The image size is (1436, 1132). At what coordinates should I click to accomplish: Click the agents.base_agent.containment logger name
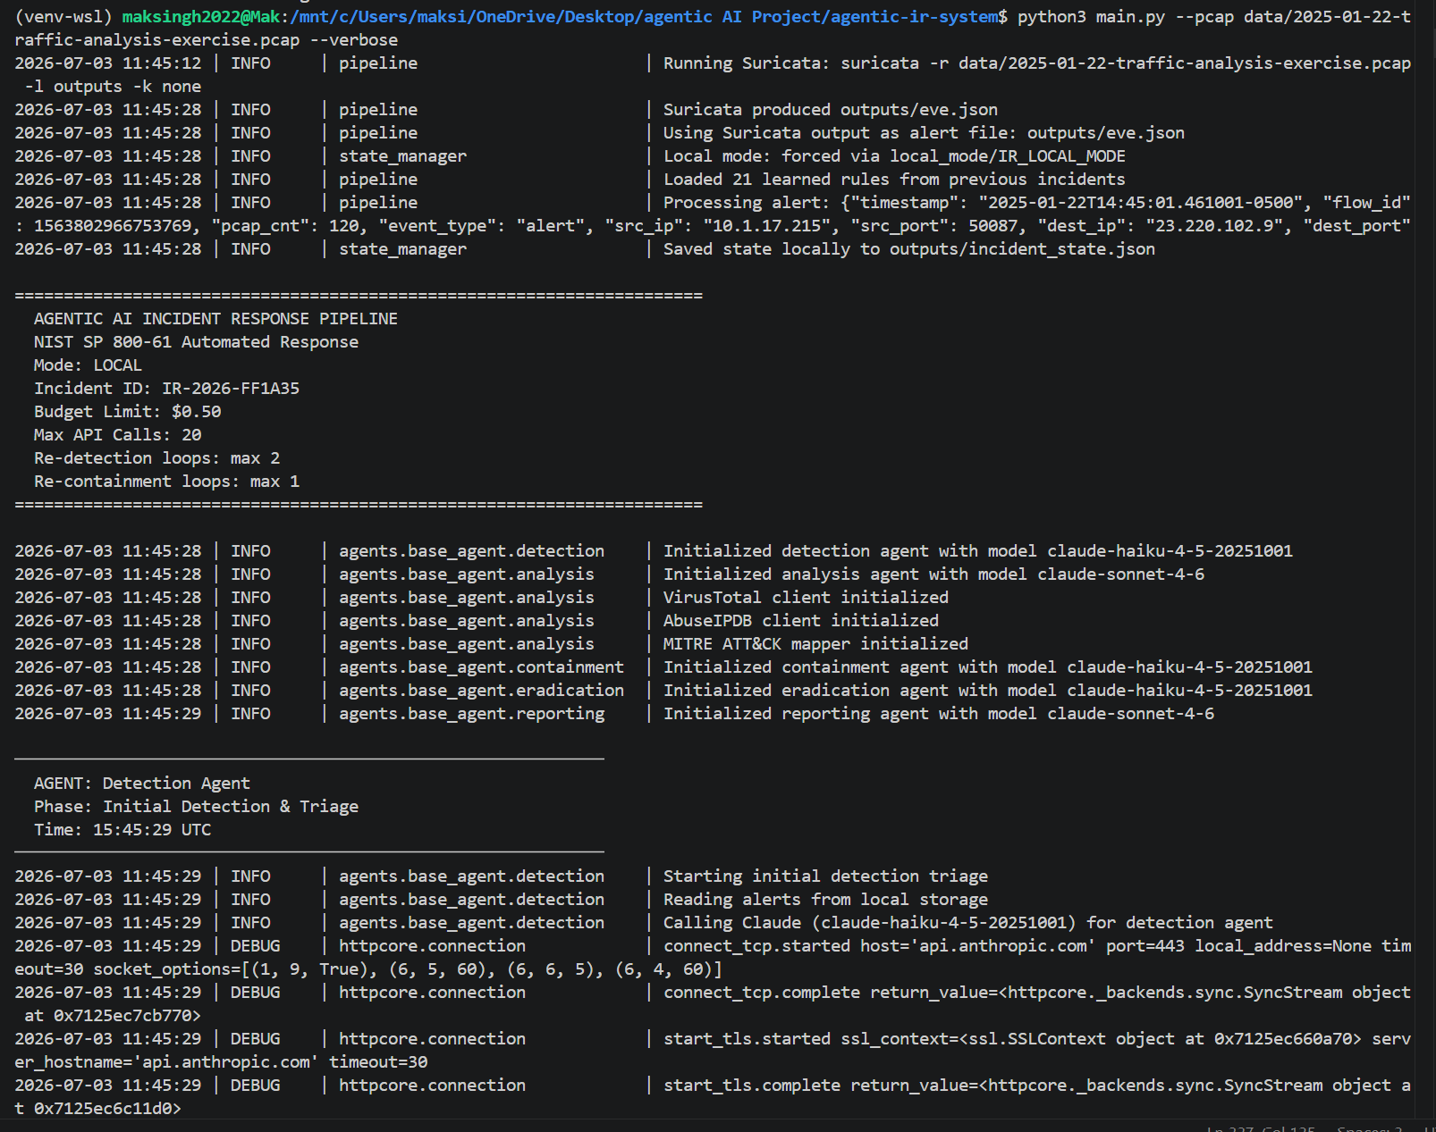coord(481,667)
